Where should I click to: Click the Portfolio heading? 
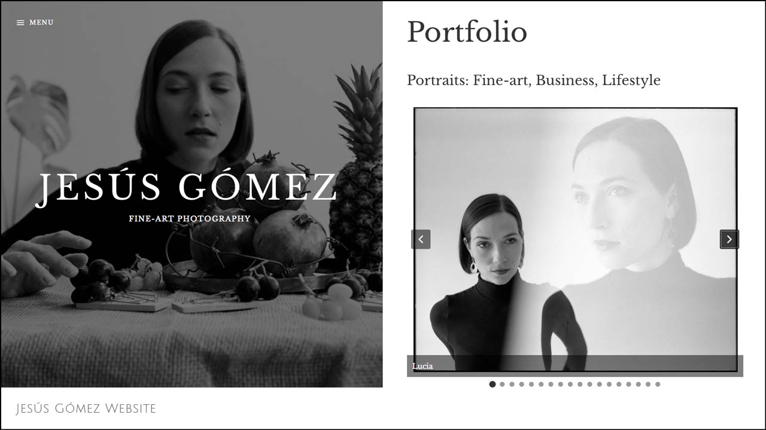pos(467,32)
